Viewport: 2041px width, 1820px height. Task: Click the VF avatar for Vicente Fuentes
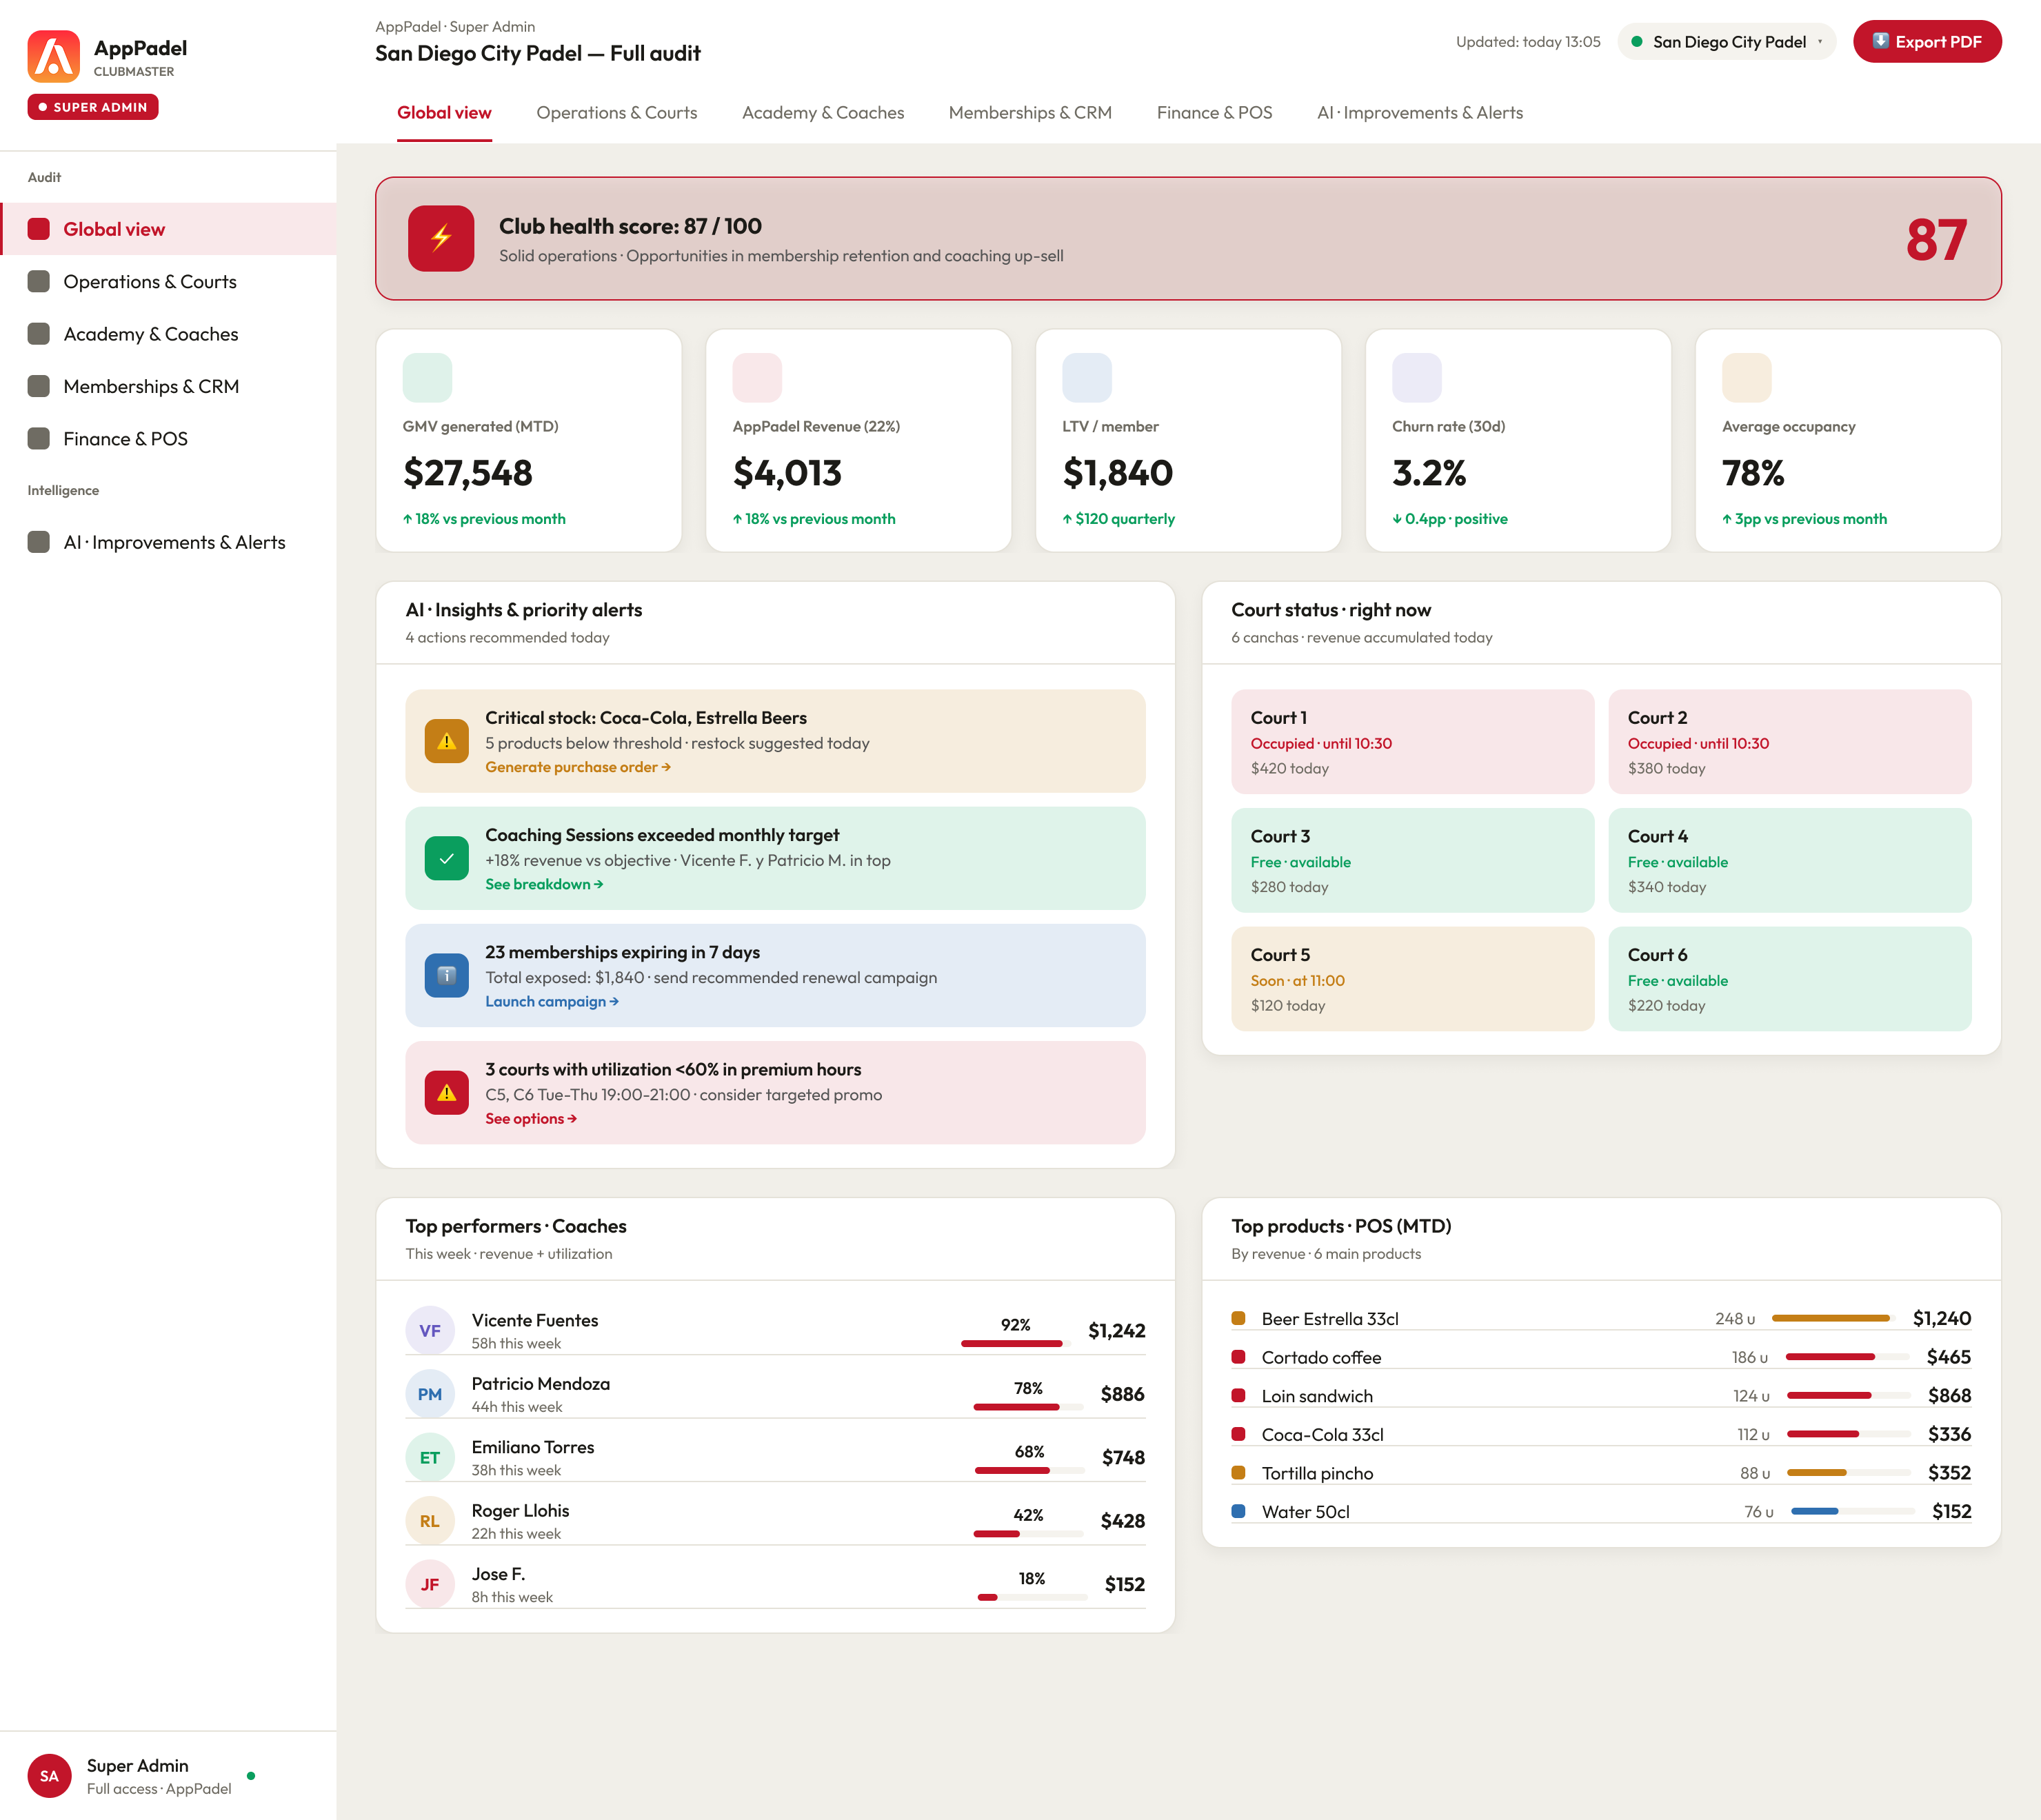430,1330
